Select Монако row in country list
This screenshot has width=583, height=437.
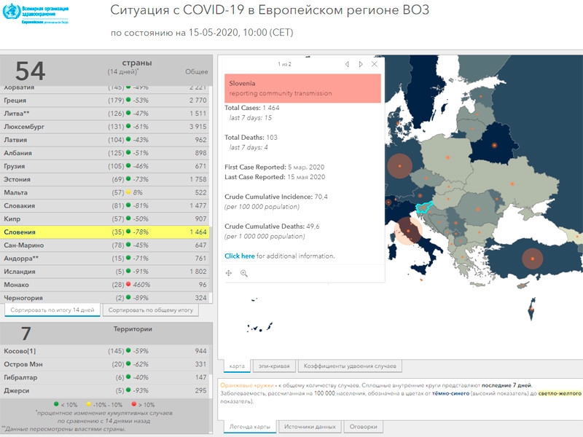[106, 285]
